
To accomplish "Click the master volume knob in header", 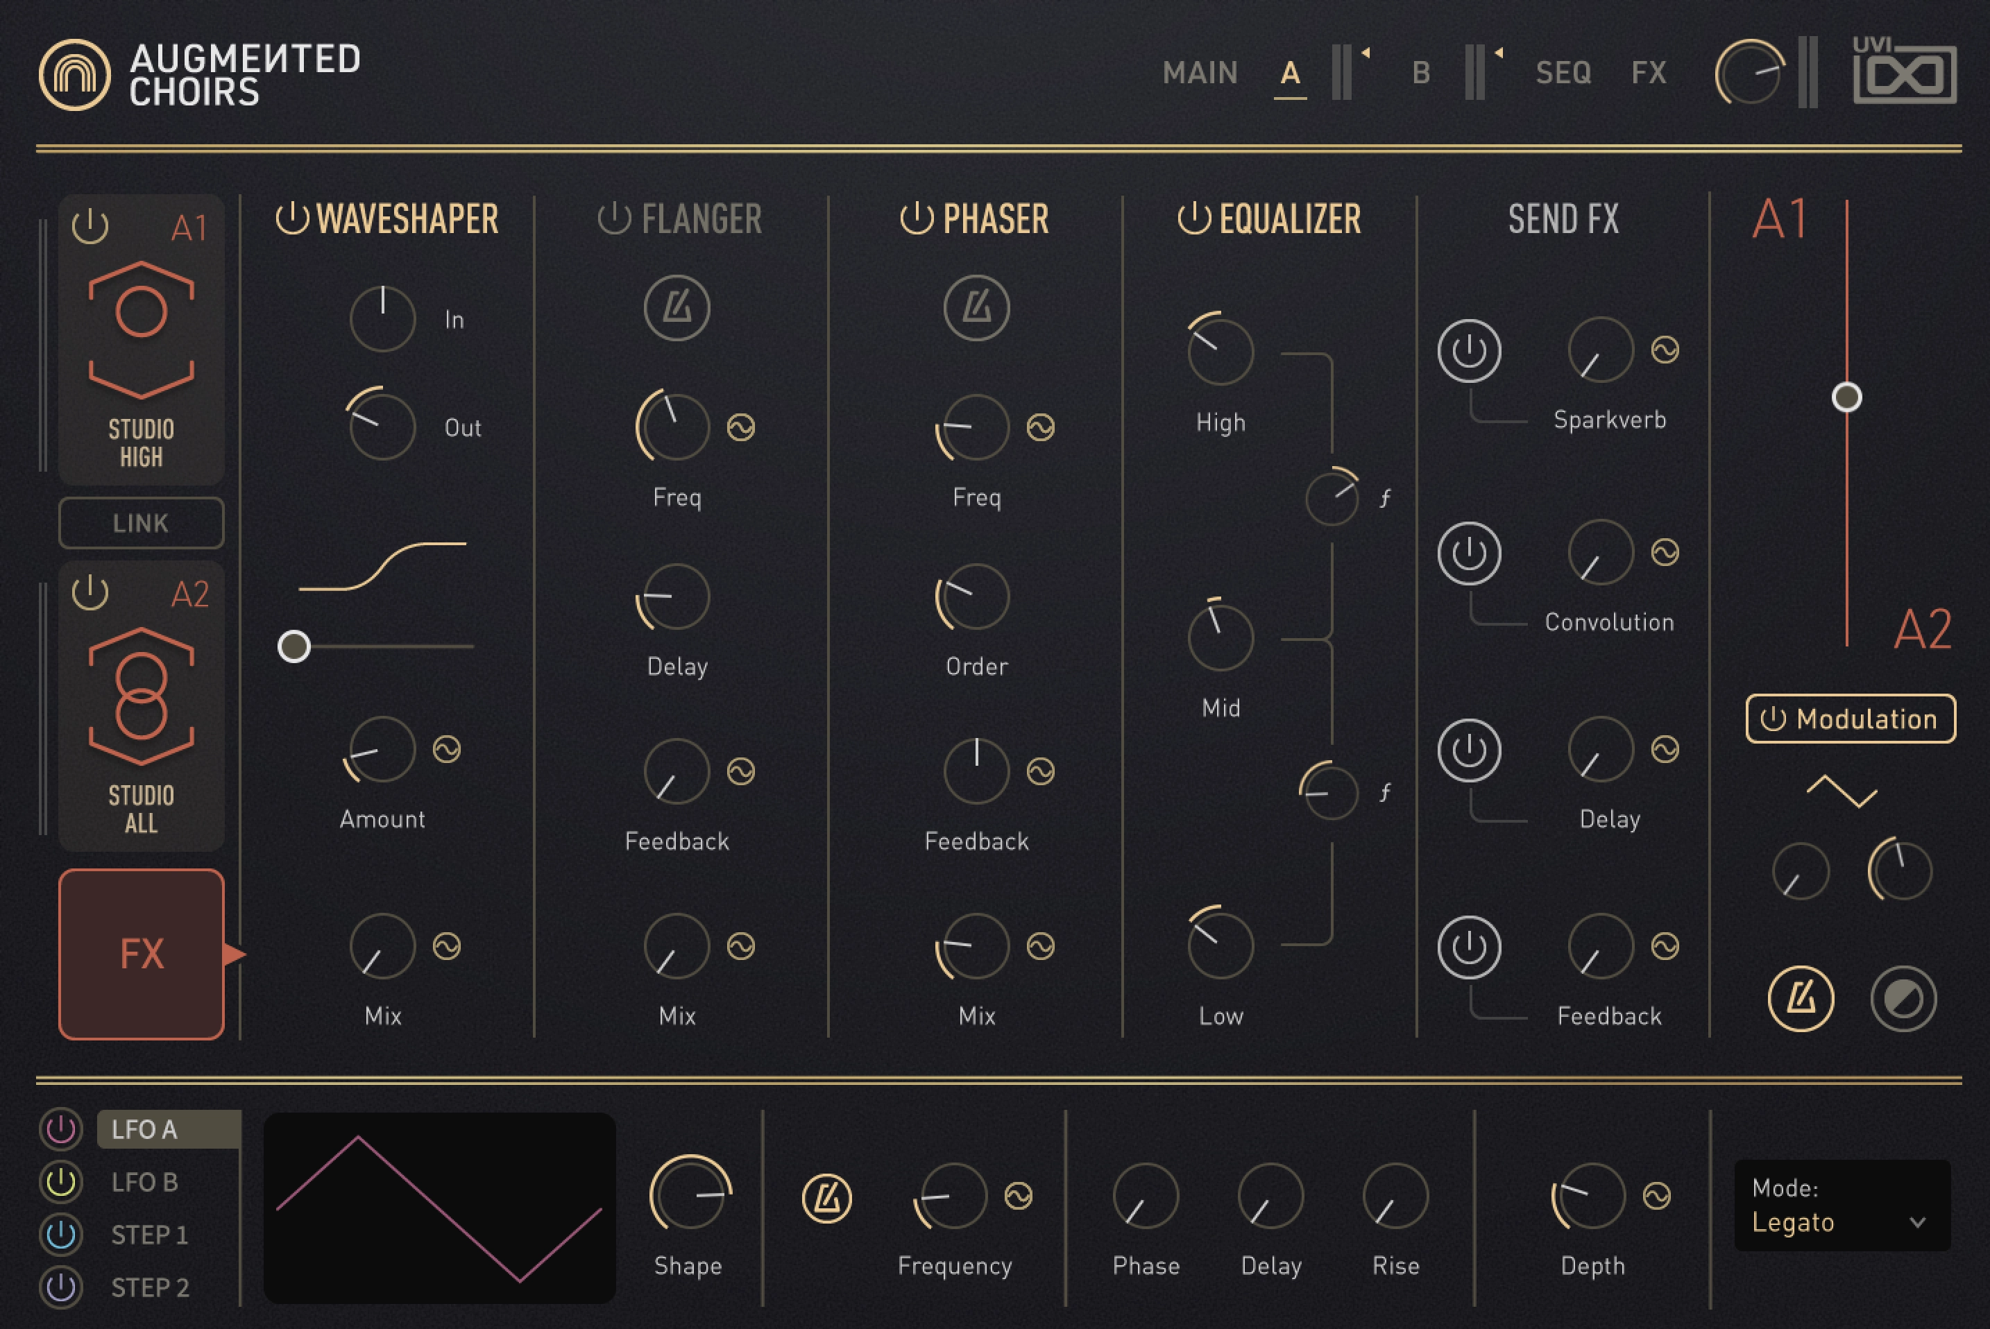I will (1749, 72).
